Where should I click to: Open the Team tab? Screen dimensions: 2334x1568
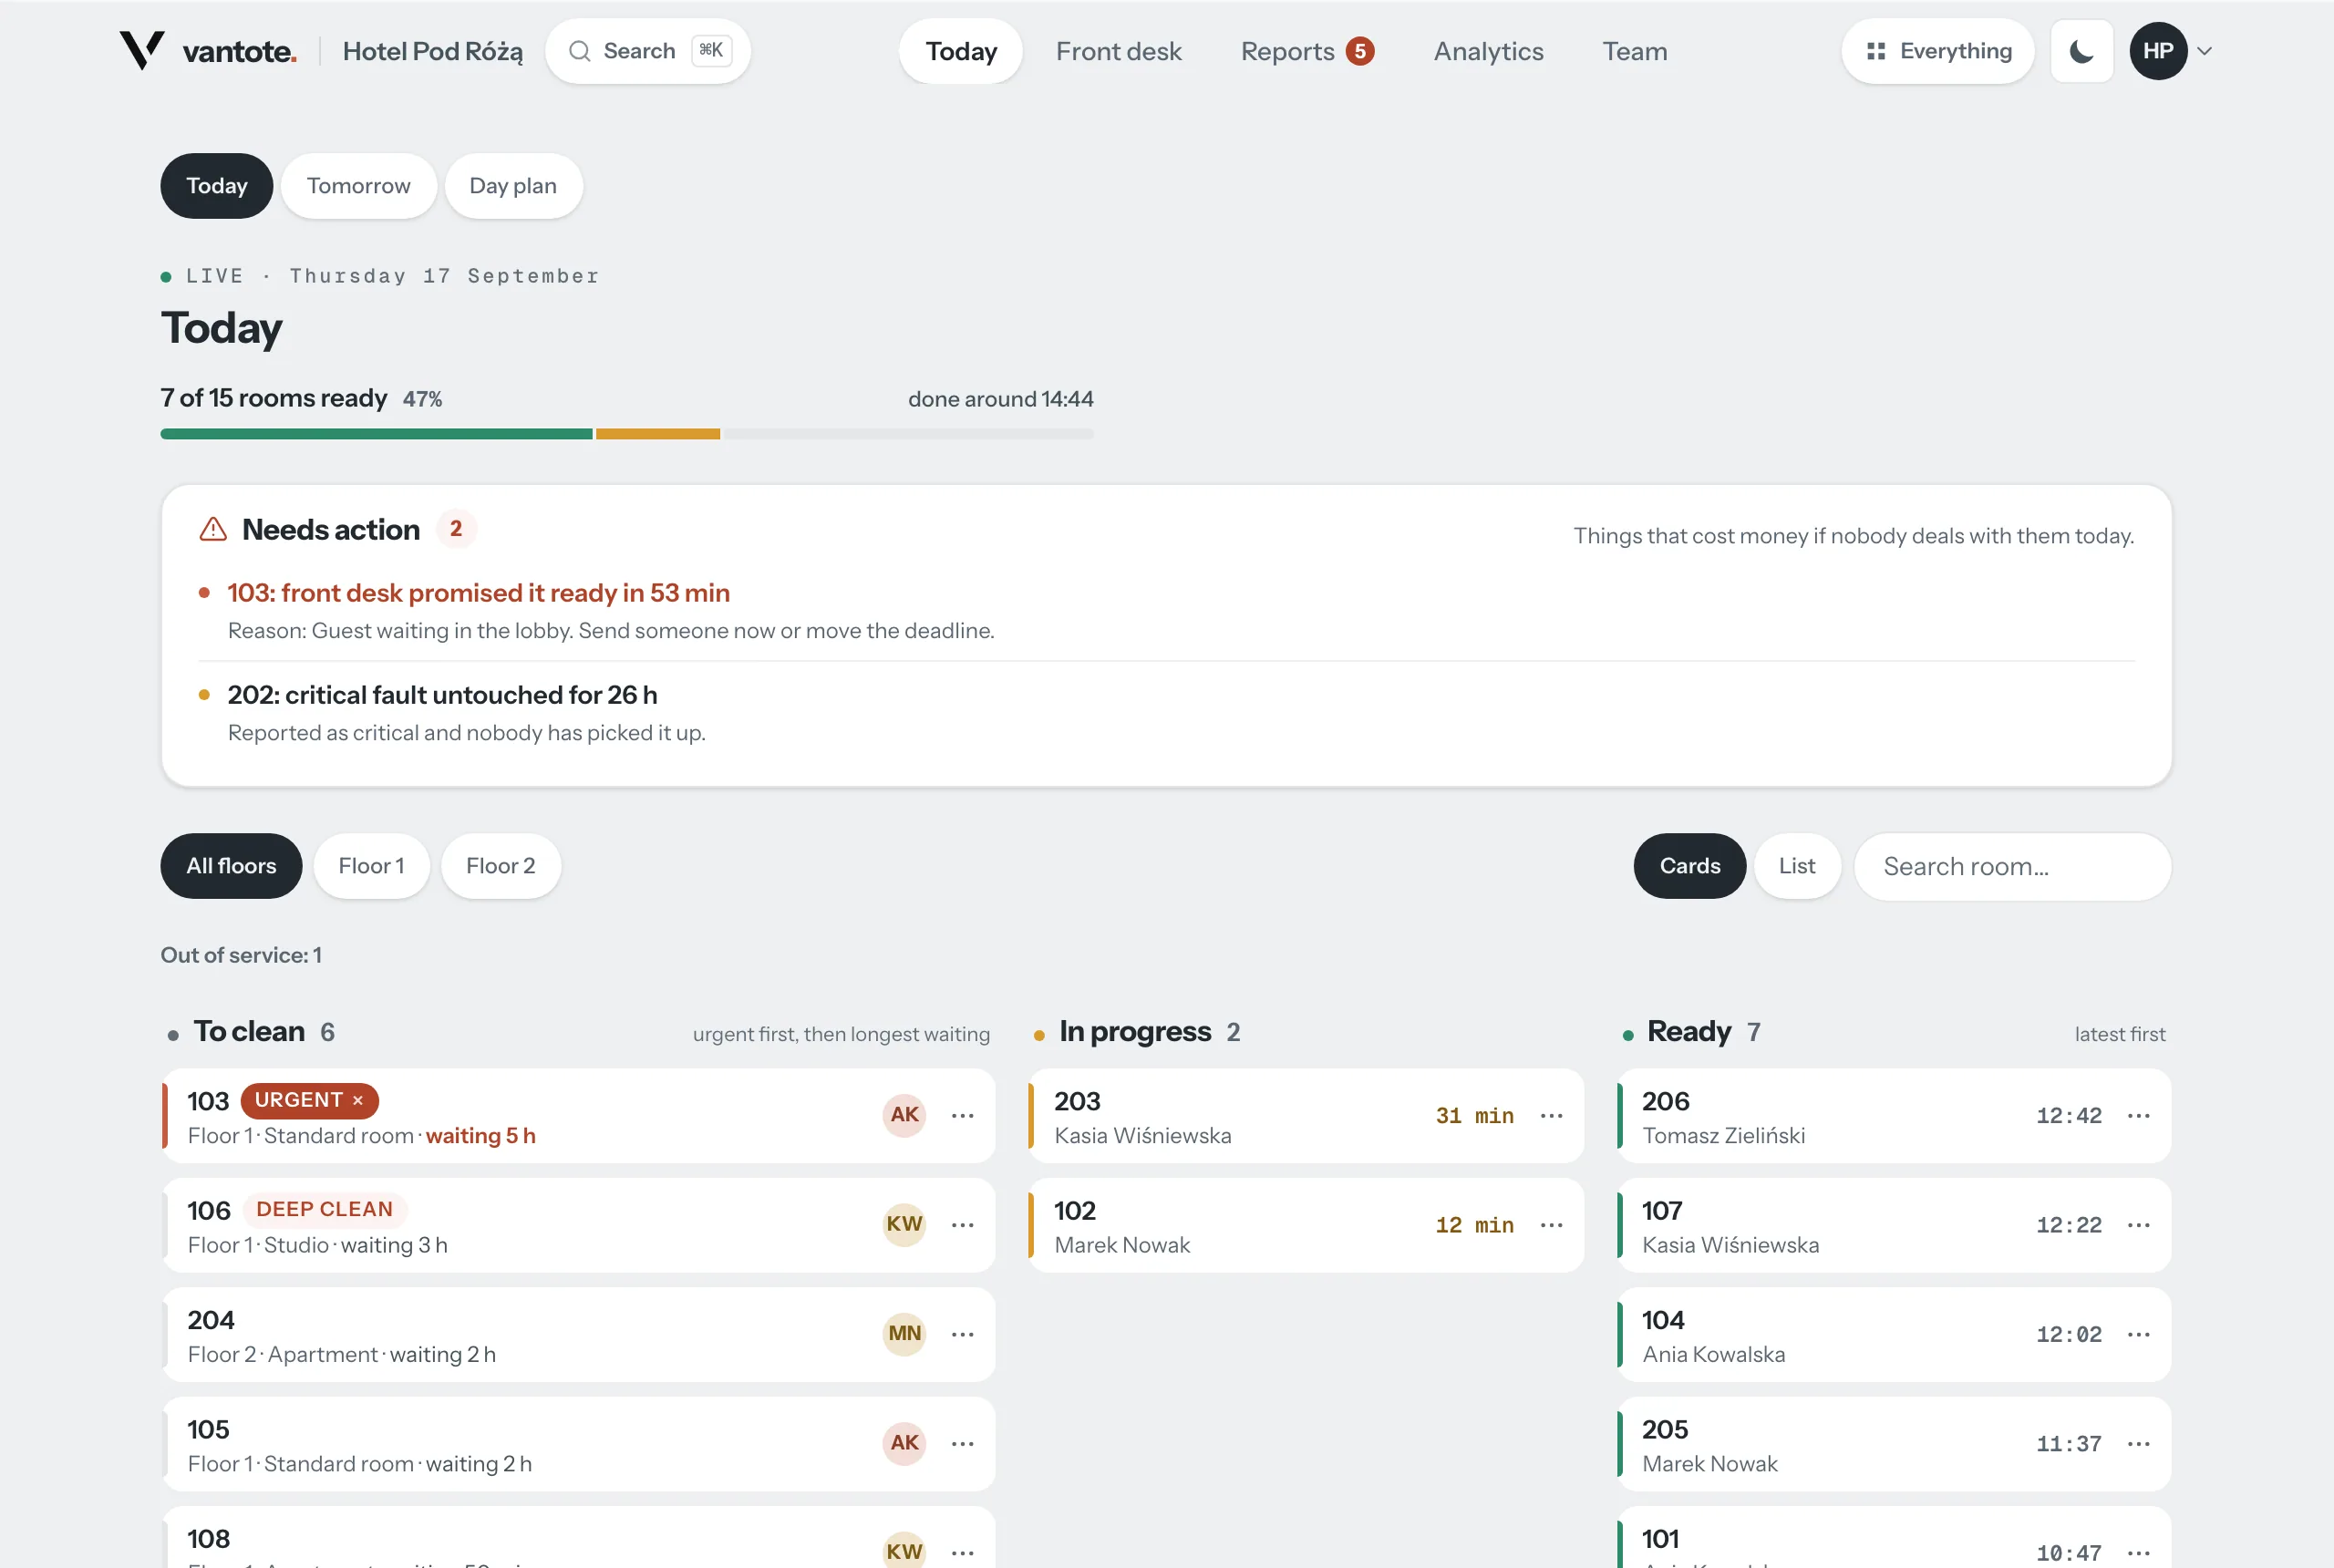click(1634, 51)
